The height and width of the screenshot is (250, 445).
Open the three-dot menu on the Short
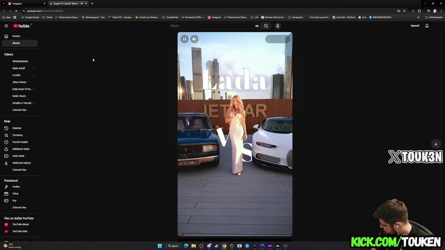[278, 39]
